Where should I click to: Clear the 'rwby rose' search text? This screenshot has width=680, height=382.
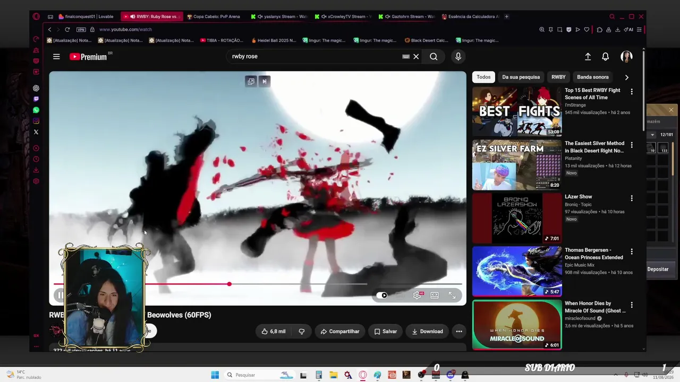416,56
